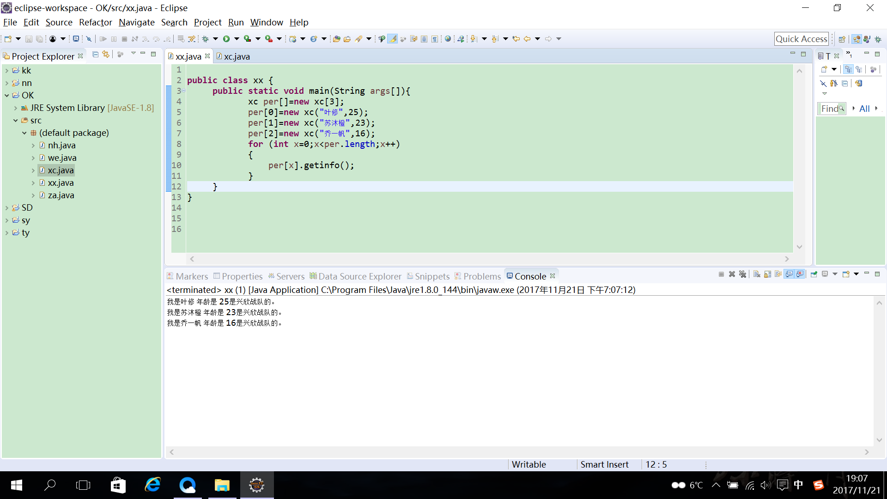Select we.java in Project Explorer
Image resolution: width=887 pixels, height=499 pixels.
tap(62, 158)
